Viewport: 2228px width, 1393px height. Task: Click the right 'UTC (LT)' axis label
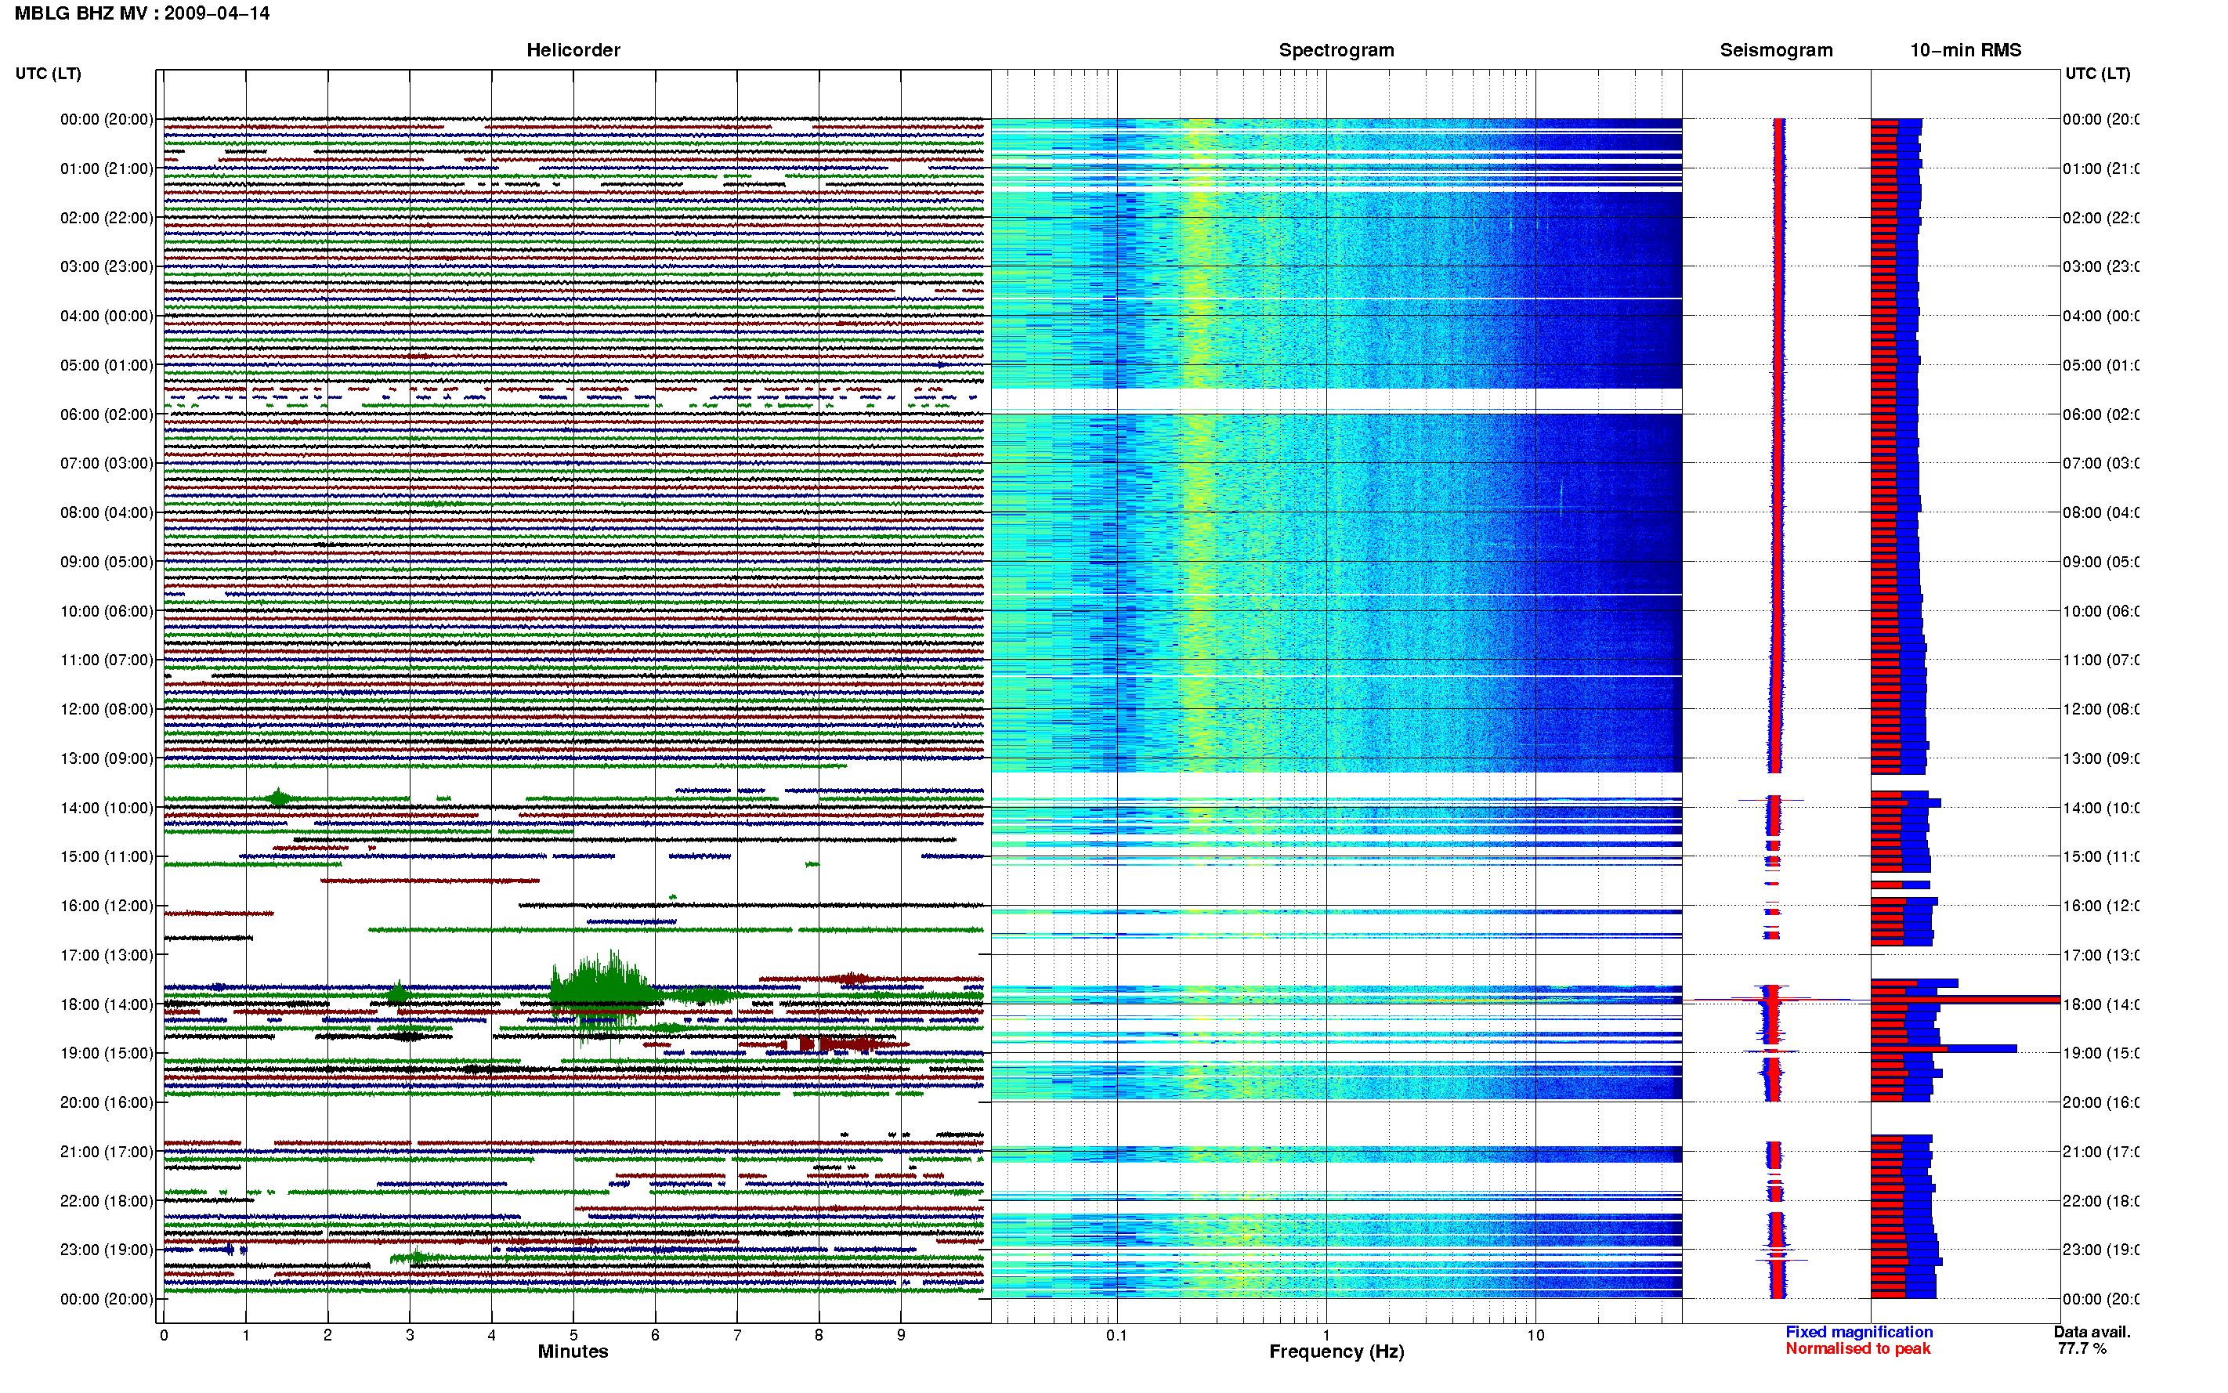[2097, 74]
